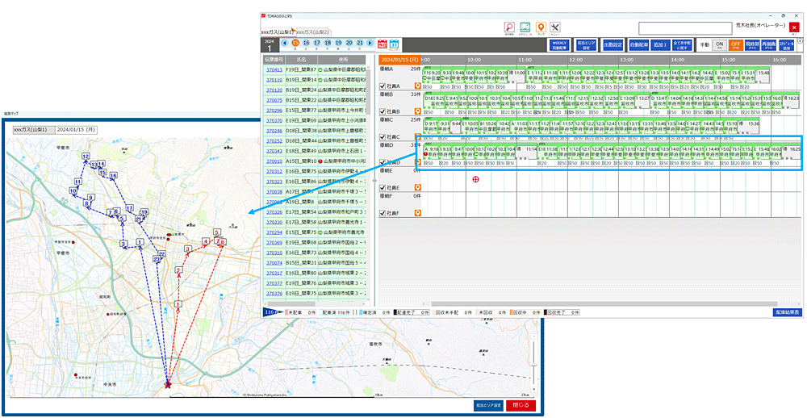Open the blue 31 calendar icon

point(395,44)
